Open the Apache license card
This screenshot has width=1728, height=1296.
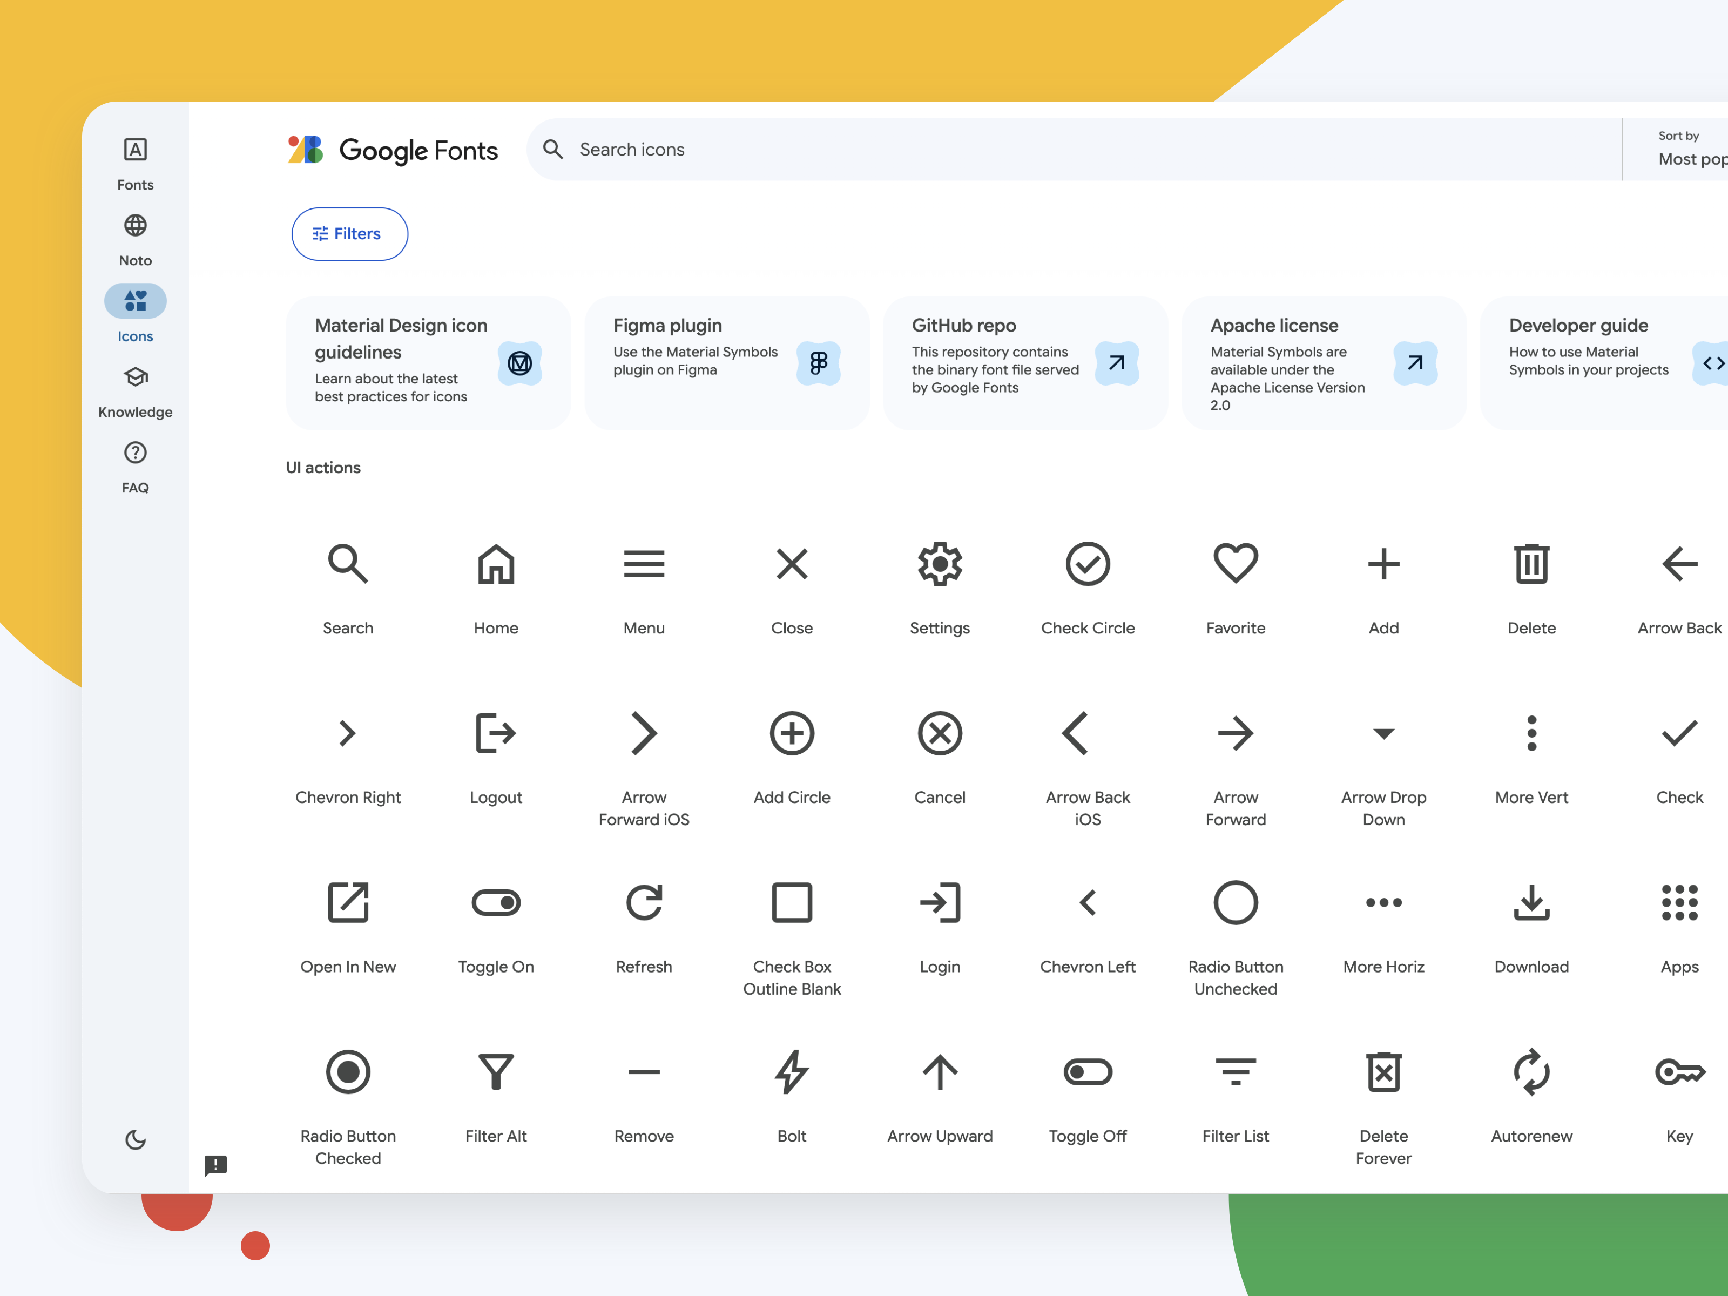pyautogui.click(x=1324, y=362)
